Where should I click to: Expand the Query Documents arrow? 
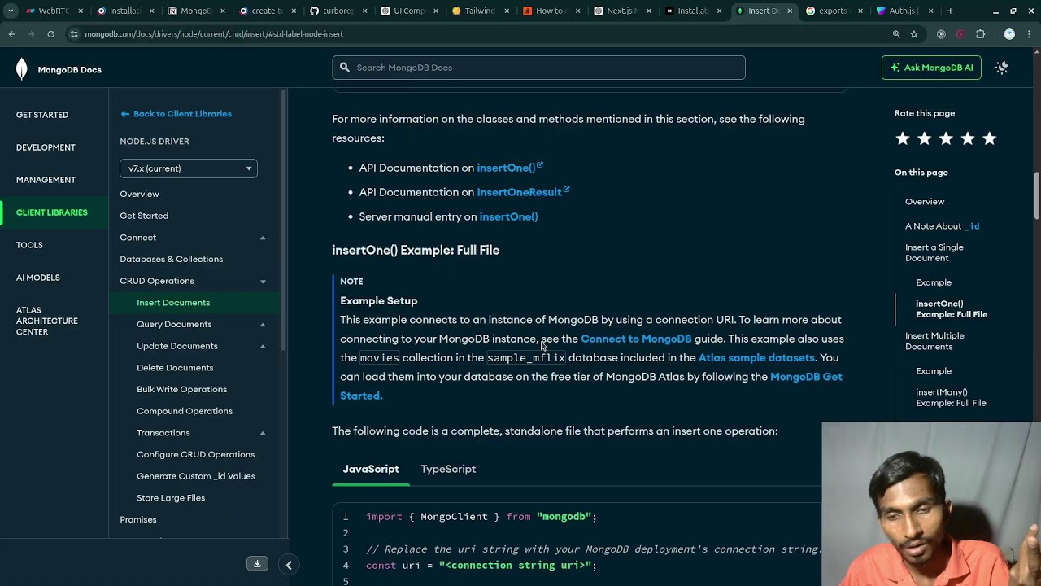(x=263, y=325)
